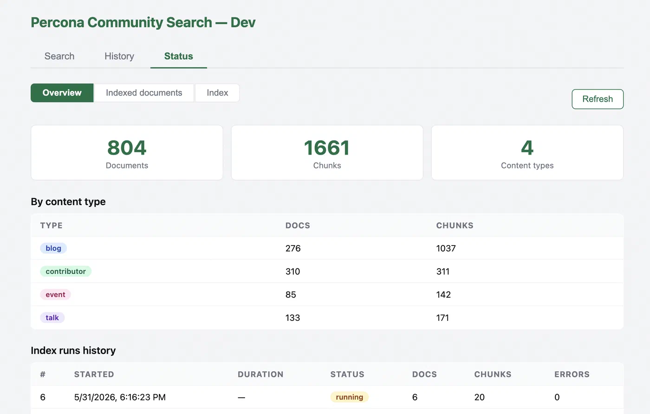Click the CHUNKS header in content type table

coord(455,226)
